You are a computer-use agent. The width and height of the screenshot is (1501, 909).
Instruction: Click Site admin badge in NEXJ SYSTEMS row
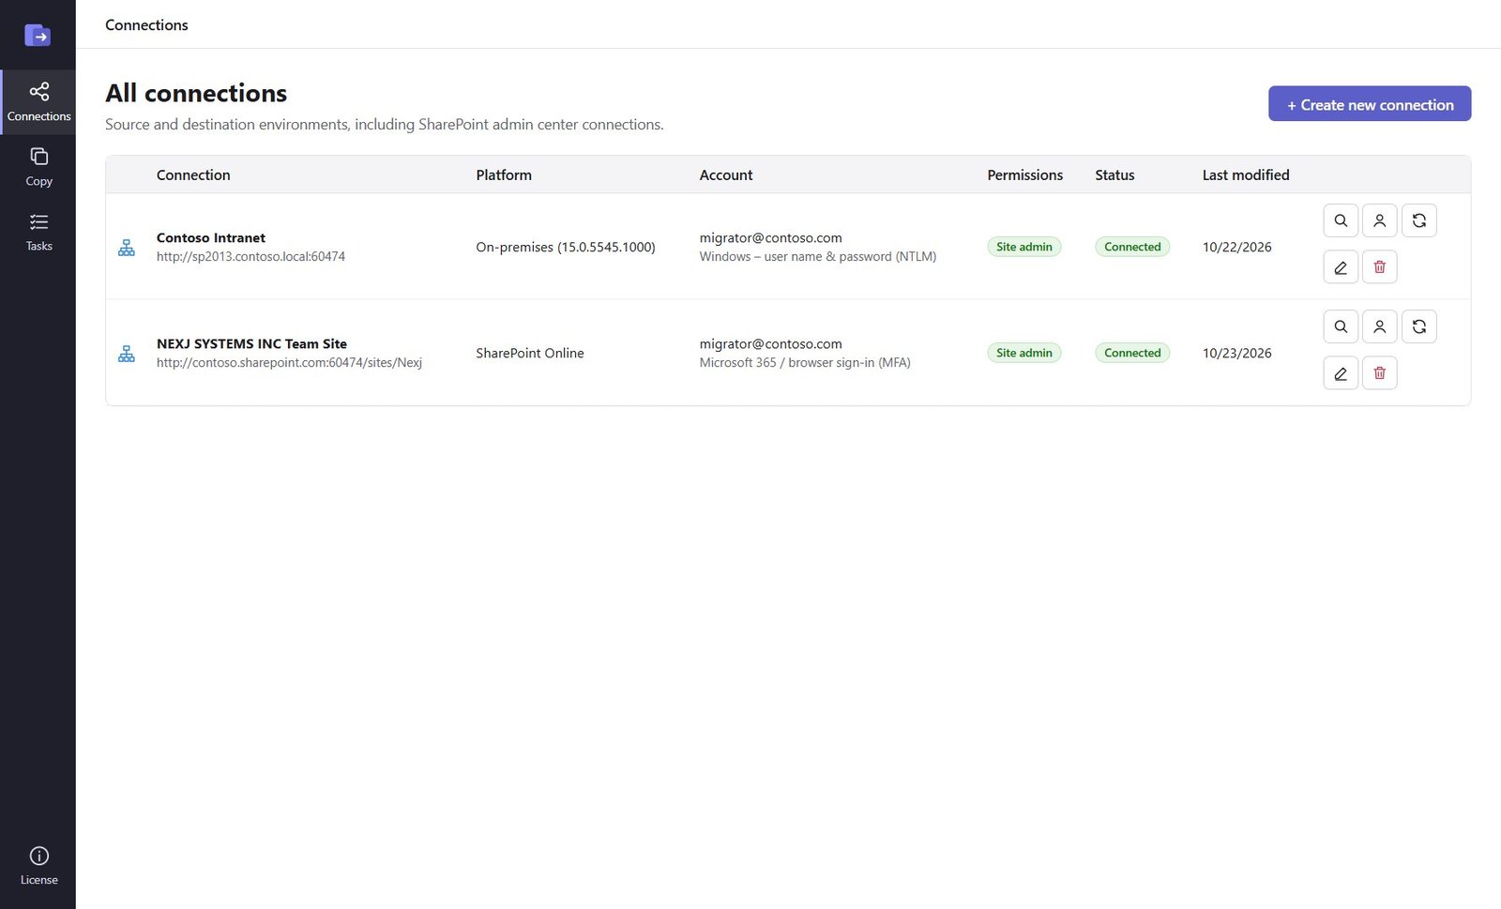click(x=1023, y=353)
